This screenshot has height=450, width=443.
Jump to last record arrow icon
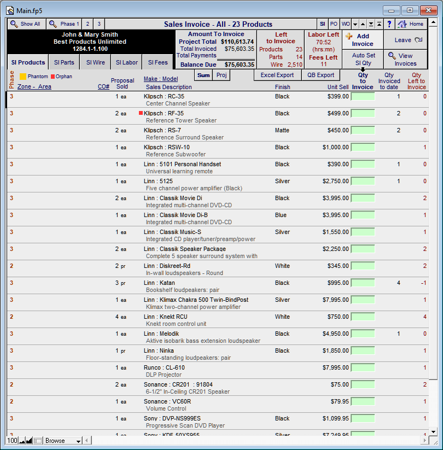point(371,24)
